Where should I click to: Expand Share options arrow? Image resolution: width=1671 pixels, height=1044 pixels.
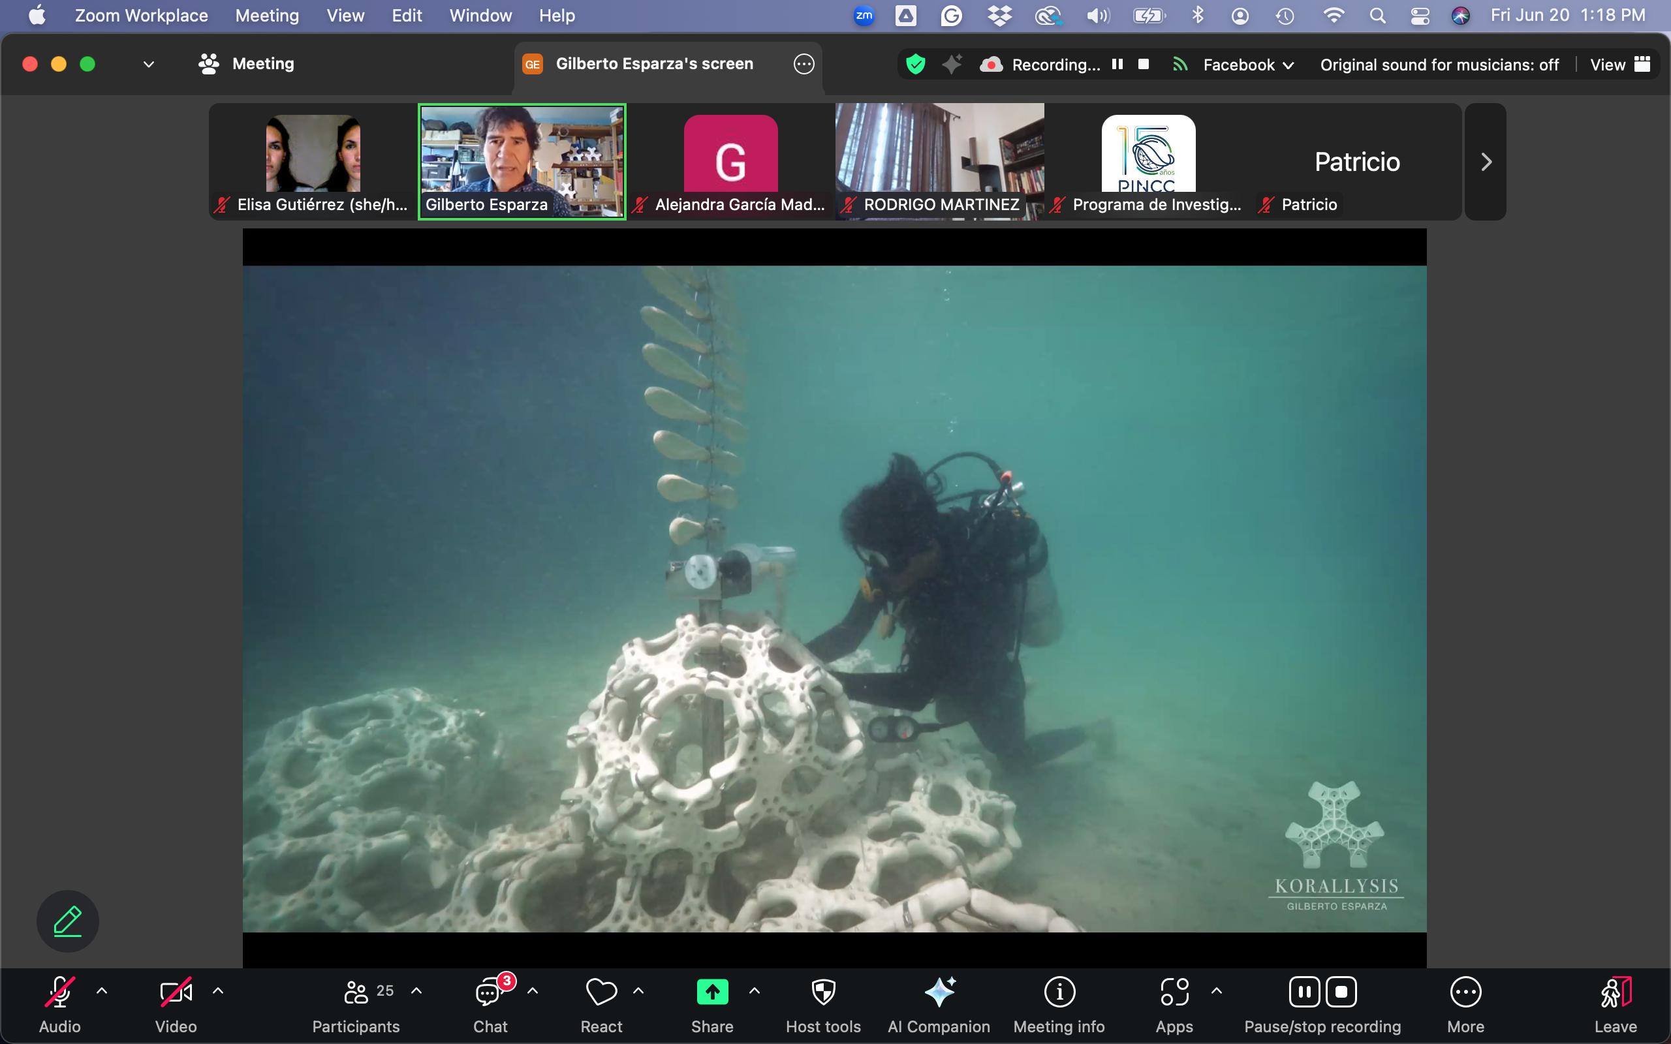tap(755, 992)
